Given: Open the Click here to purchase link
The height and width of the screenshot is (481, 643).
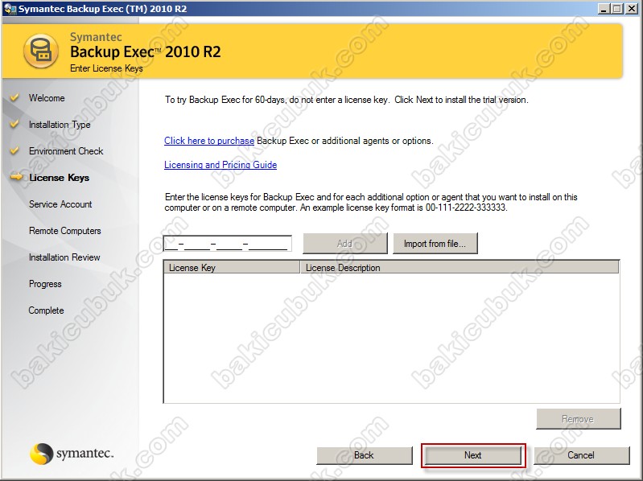Looking at the screenshot, I should pyautogui.click(x=209, y=141).
